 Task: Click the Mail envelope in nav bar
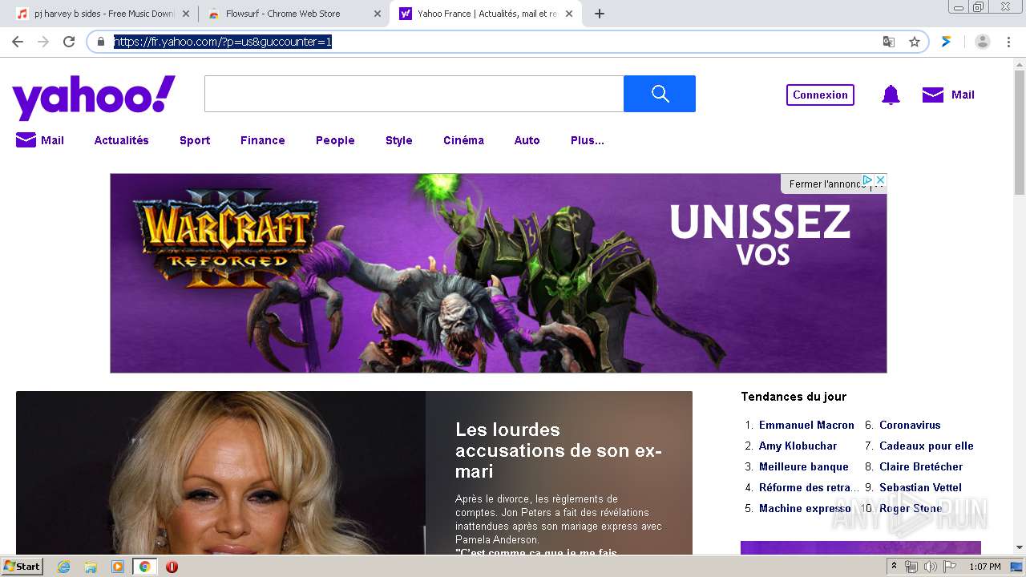click(26, 140)
